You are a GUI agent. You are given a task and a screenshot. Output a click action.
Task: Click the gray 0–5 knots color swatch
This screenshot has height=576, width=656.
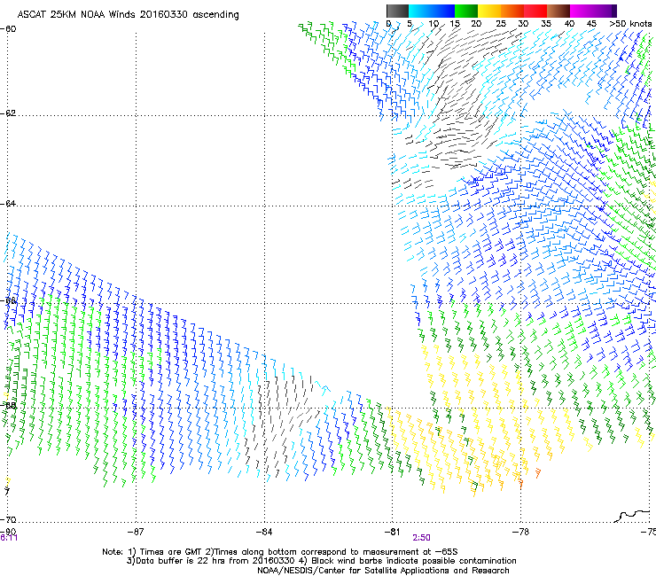[x=397, y=11]
